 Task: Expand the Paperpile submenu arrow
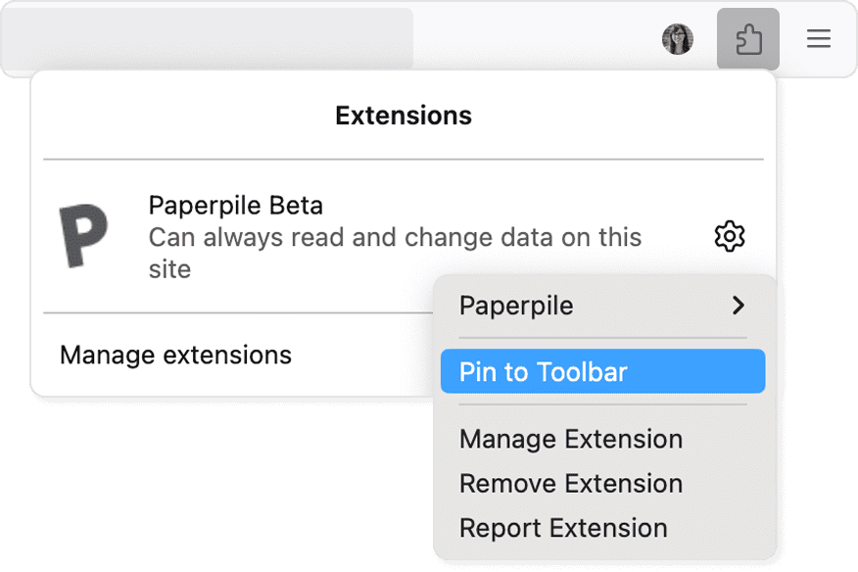(x=739, y=306)
